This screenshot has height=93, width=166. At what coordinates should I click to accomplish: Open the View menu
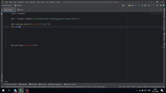[15, 2]
